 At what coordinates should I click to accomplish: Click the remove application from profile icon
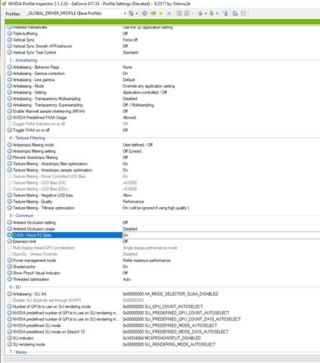click(187, 14)
